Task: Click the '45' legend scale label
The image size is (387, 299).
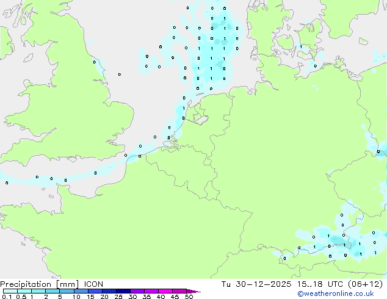Action: click(x=175, y=297)
